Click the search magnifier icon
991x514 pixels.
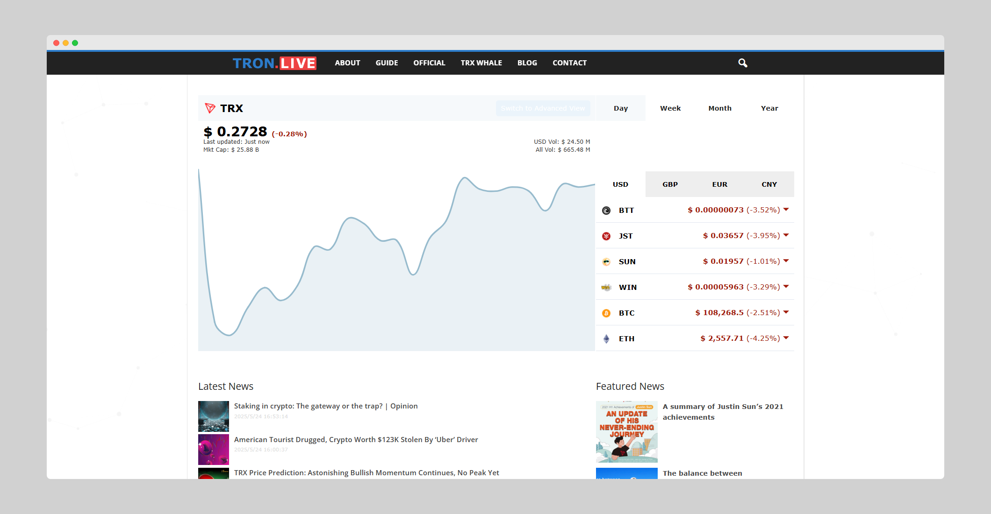[742, 63]
